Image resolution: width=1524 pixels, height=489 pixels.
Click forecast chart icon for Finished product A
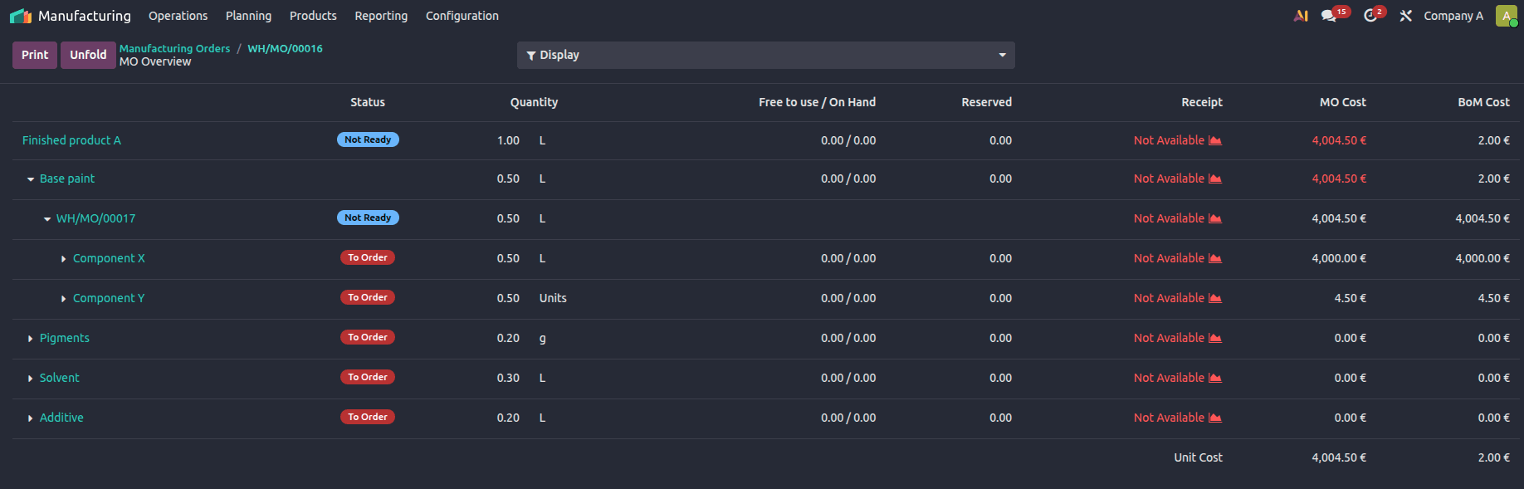click(1215, 140)
